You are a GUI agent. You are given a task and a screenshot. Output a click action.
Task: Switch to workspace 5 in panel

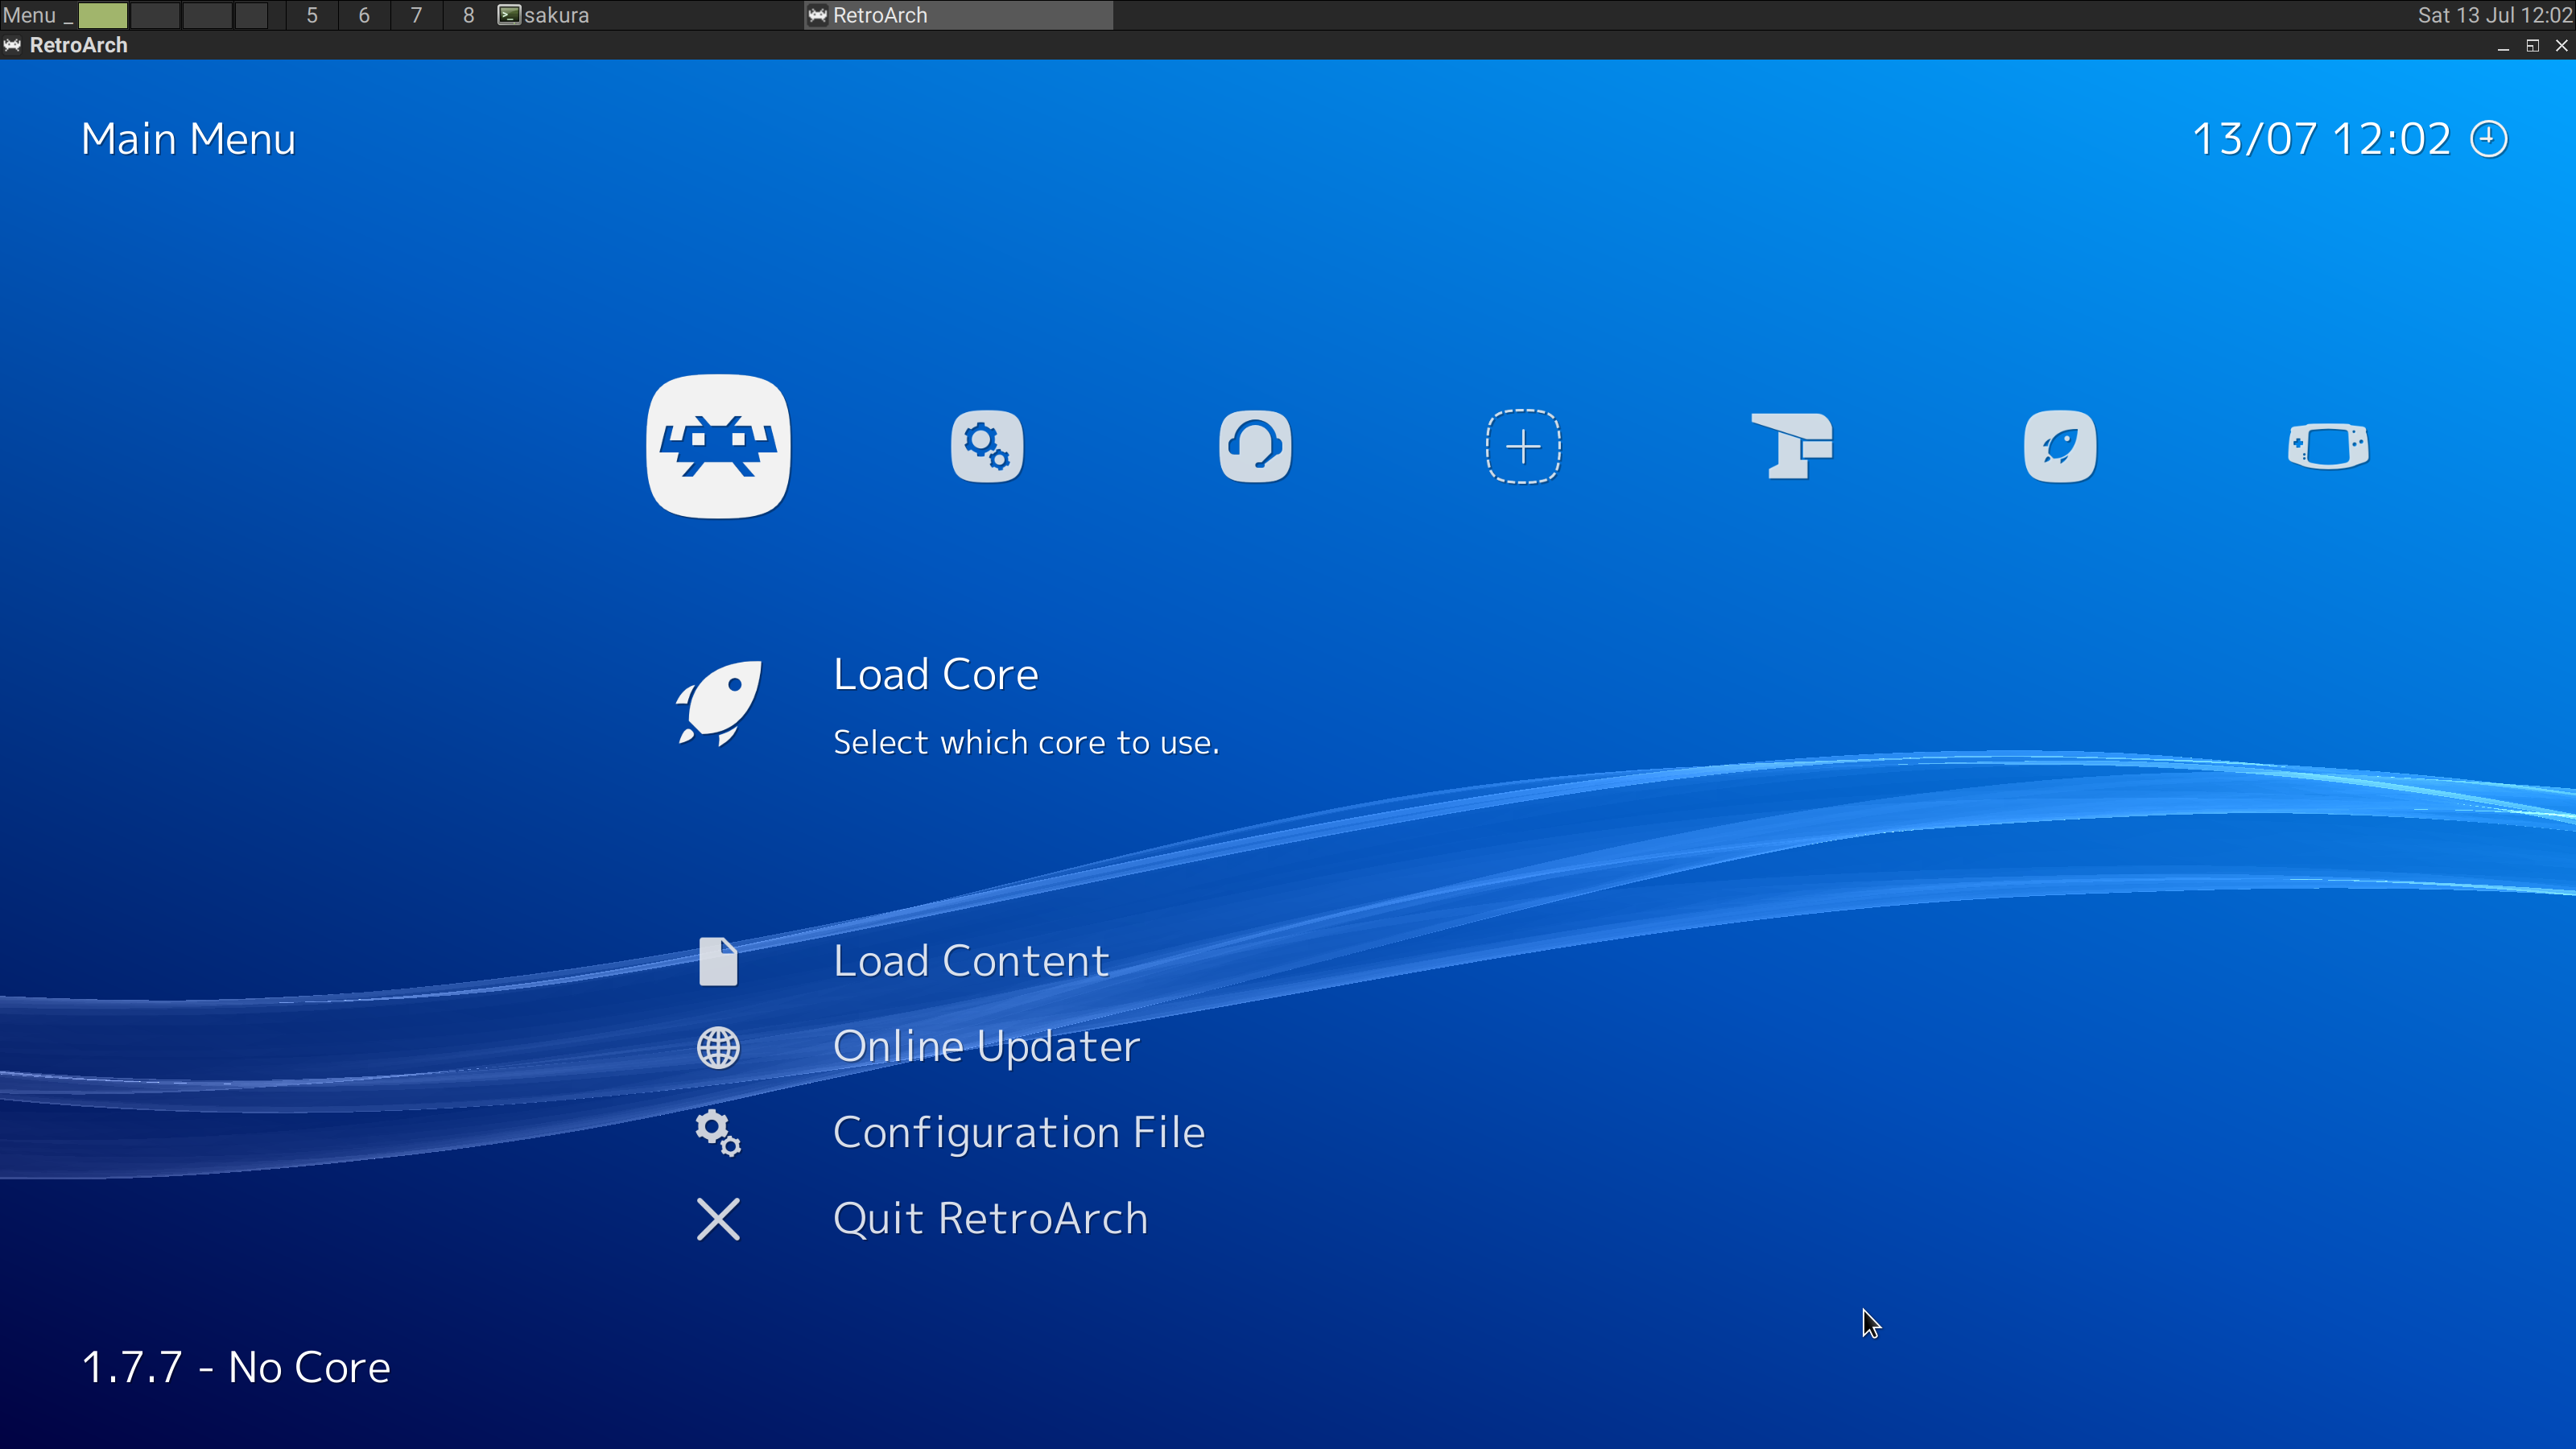tap(312, 15)
